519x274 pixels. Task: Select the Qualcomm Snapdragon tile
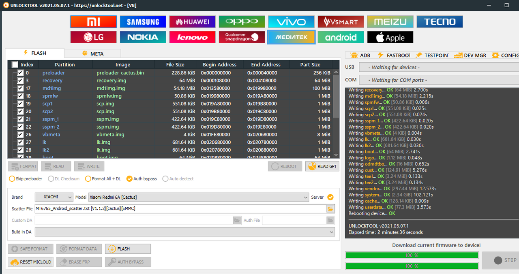(x=242, y=37)
